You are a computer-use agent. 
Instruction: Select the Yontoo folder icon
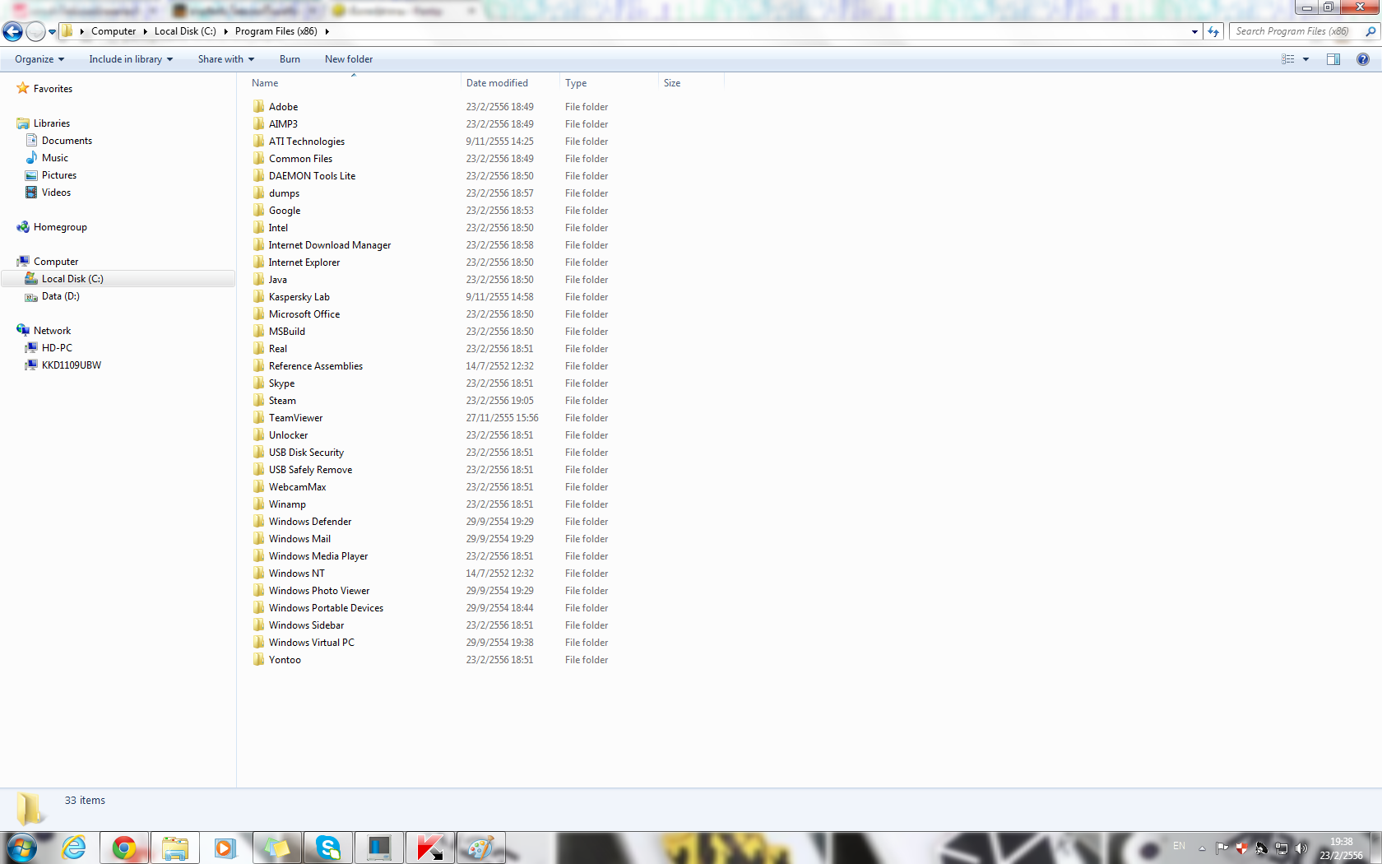click(258, 659)
